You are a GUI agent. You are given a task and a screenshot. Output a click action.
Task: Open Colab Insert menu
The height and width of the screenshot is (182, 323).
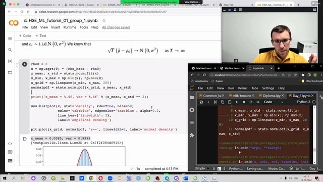pyautogui.click(x=56, y=27)
